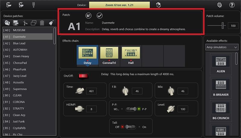Open help with the question mark icon
The image size is (241, 138).
click(x=232, y=5)
